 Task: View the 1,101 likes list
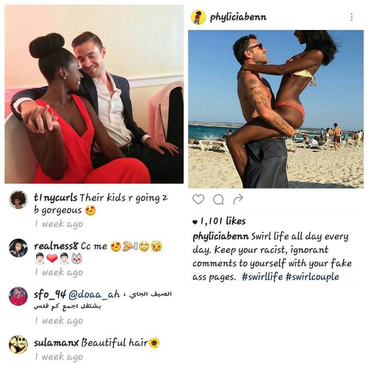219,221
